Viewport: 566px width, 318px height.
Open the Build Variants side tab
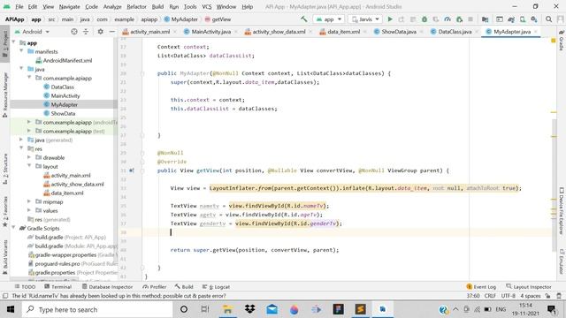pyautogui.click(x=5, y=257)
